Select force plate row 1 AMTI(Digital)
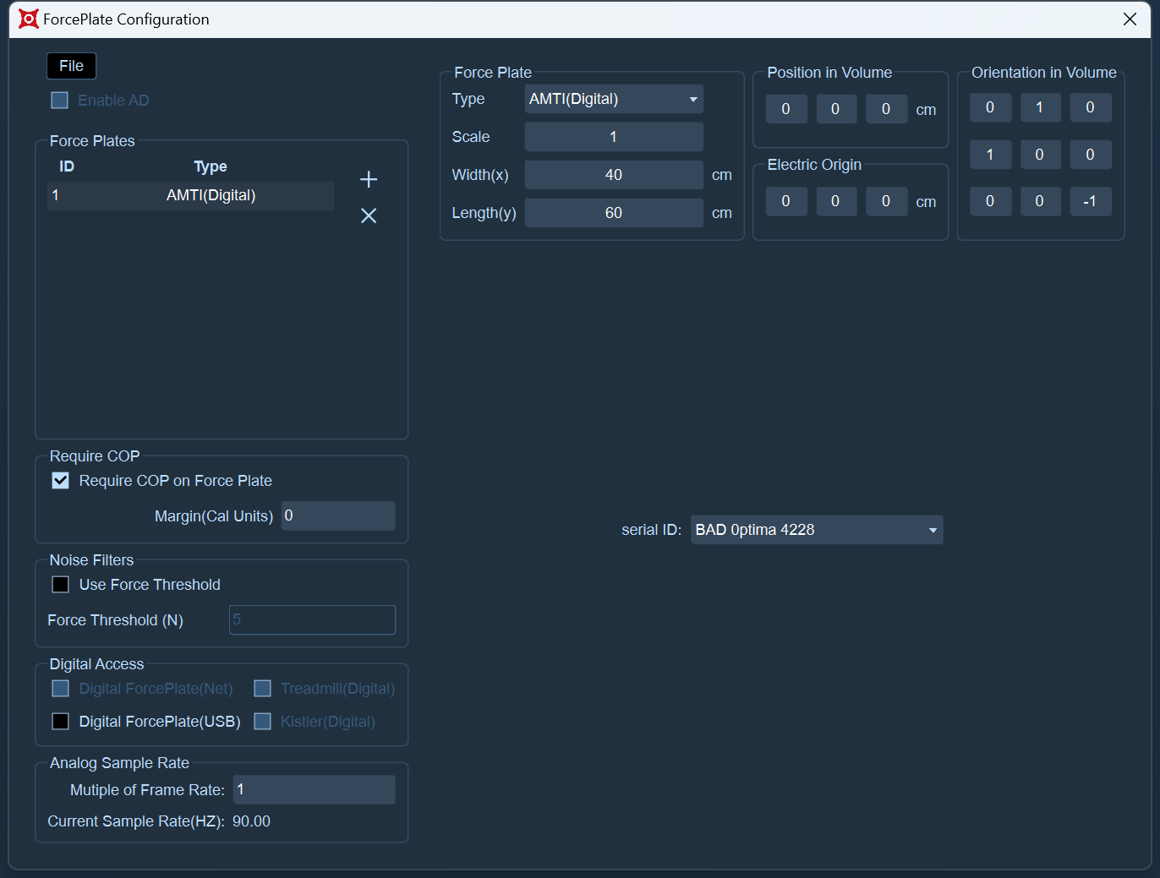Viewport: 1160px width, 878px height. (191, 195)
